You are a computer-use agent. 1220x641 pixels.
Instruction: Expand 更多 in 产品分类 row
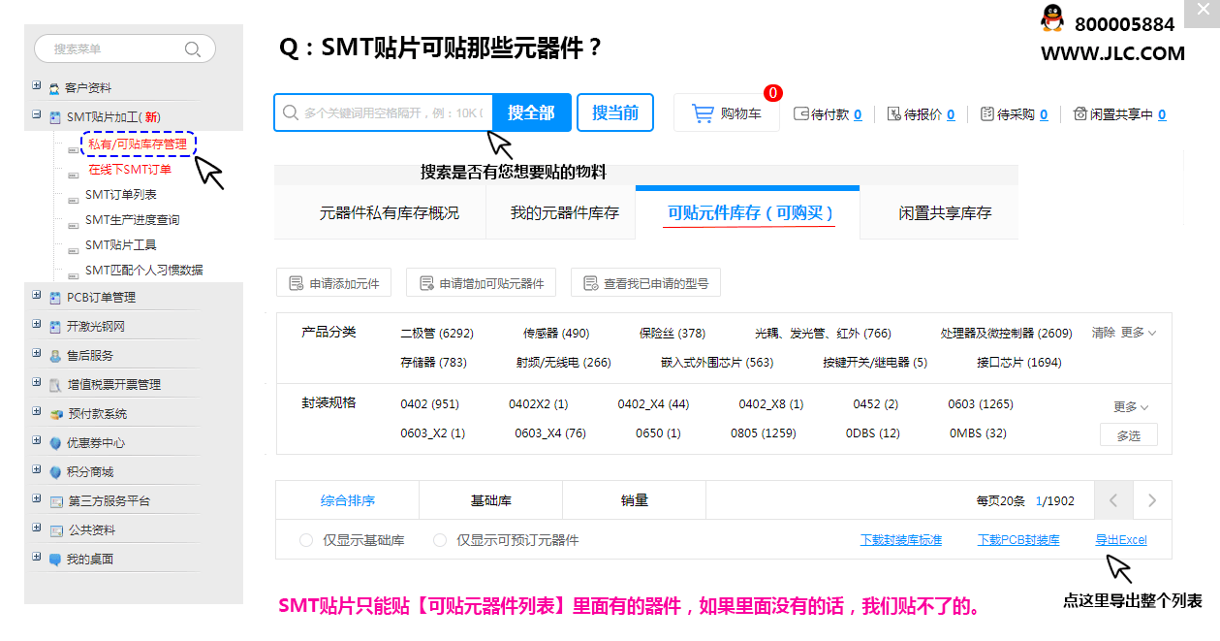pos(1139,333)
